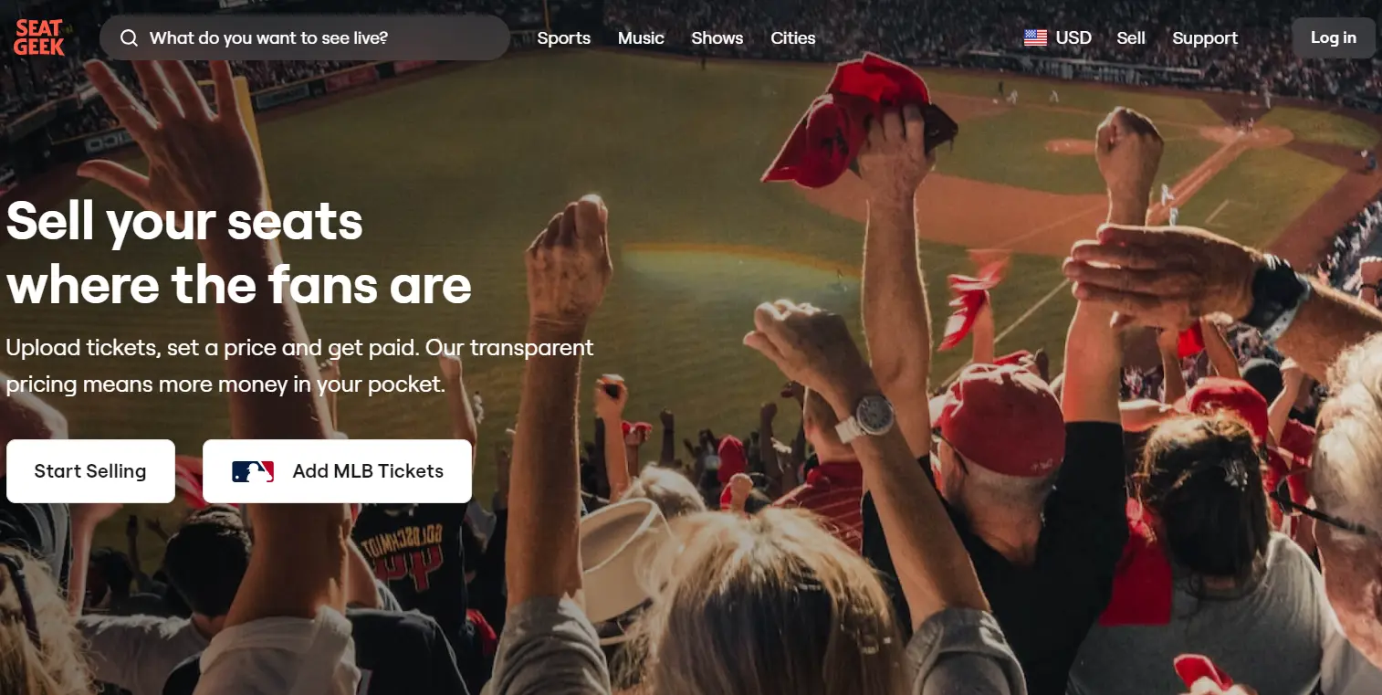Click the "Sell your seats" headline
Screen dimensions: 1382x695
click(185, 221)
